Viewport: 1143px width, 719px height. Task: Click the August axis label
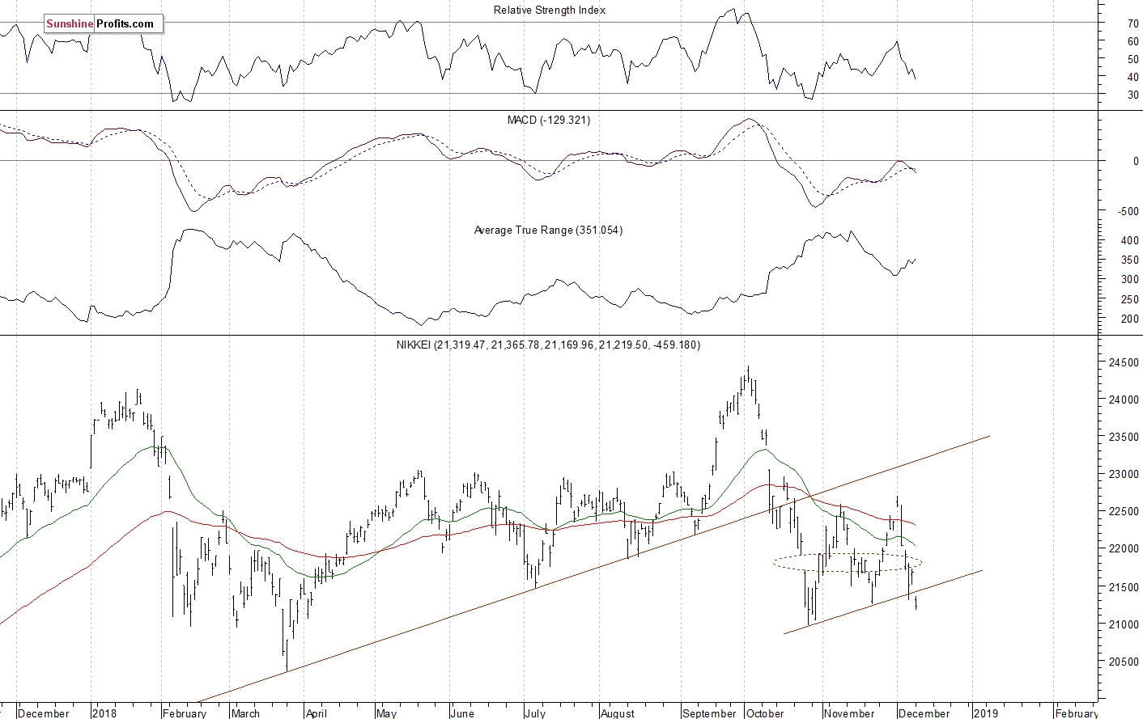point(618,713)
